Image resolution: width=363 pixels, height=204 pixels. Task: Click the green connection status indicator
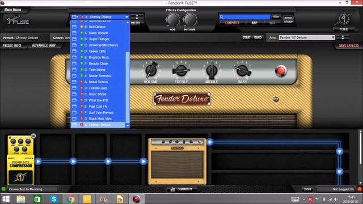tap(3, 189)
